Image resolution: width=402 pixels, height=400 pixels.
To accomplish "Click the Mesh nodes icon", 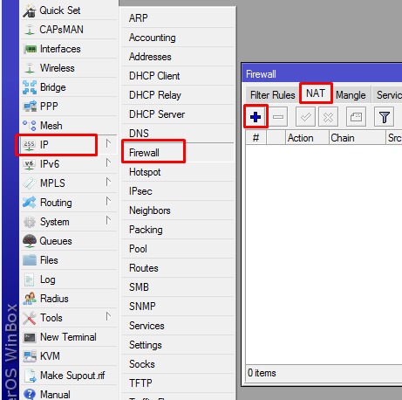I will (x=30, y=126).
